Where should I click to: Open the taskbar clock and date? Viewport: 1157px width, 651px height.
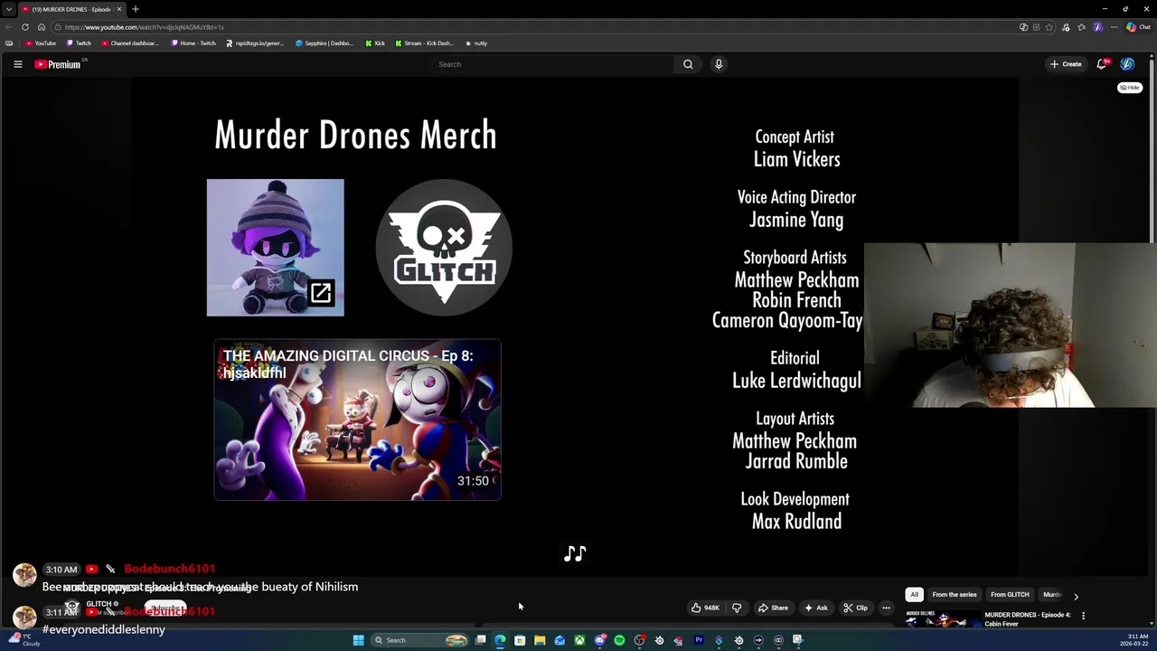pyautogui.click(x=1134, y=640)
